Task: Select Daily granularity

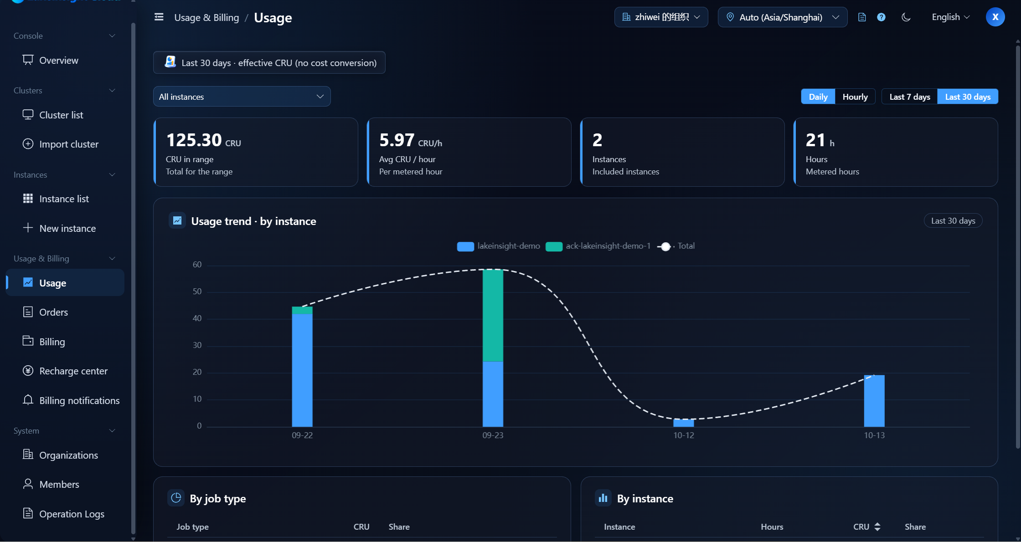Action: pyautogui.click(x=818, y=97)
